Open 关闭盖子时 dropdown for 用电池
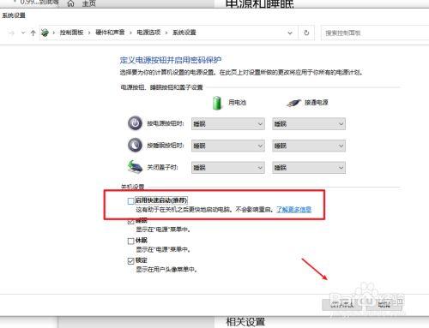 [228, 168]
